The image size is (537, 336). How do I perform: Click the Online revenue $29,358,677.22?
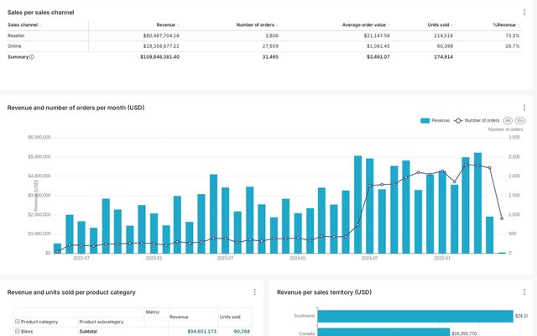click(x=161, y=46)
